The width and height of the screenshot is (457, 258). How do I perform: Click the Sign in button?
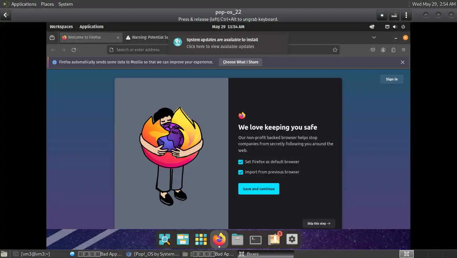(392, 79)
